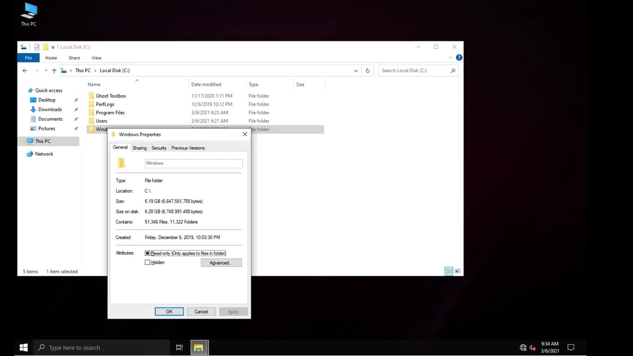Viewport: 633px width, 356px height.
Task: Click File Explorer icon on taskbar
Action: 198,348
